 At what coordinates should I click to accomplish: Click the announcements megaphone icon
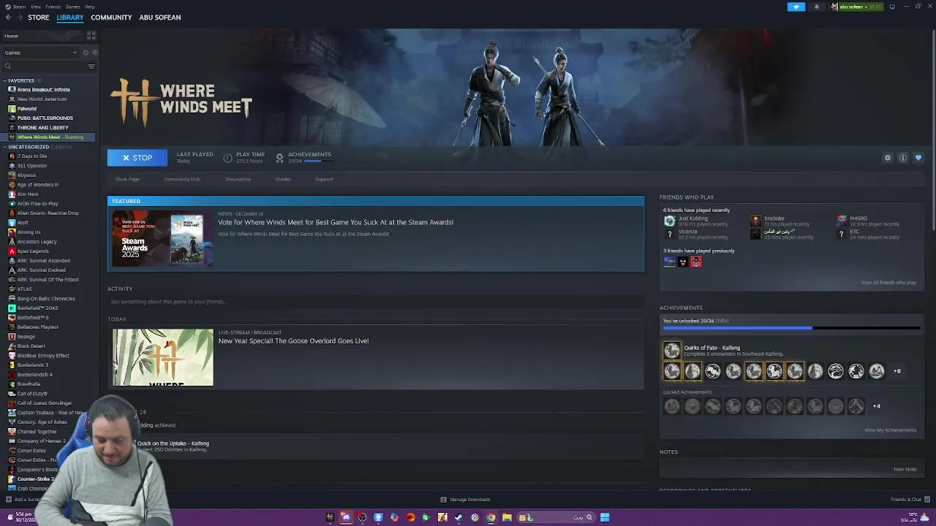tap(796, 7)
